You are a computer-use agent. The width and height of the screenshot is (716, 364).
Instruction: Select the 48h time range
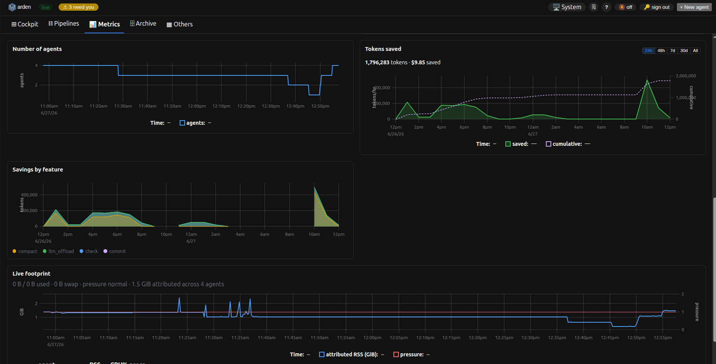[661, 51]
